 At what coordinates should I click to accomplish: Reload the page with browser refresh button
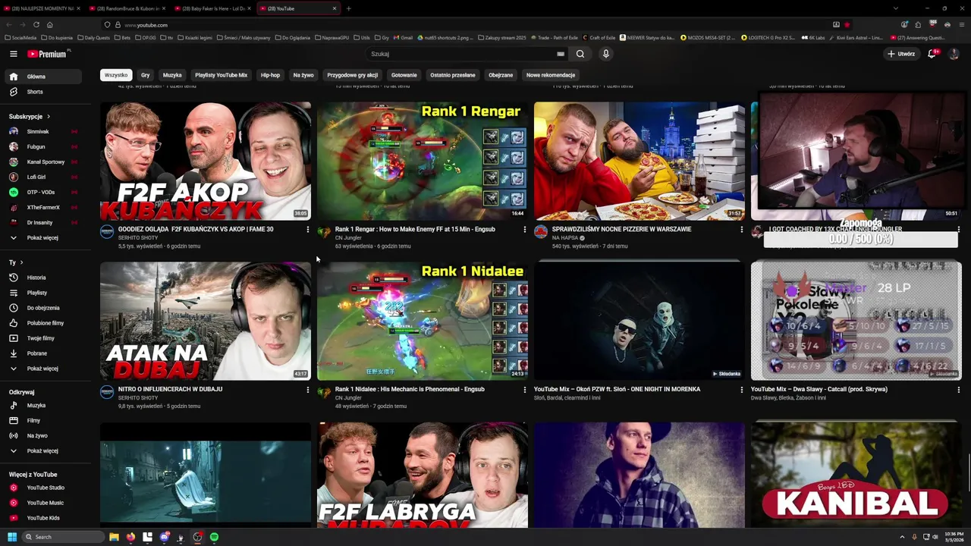pyautogui.click(x=36, y=24)
